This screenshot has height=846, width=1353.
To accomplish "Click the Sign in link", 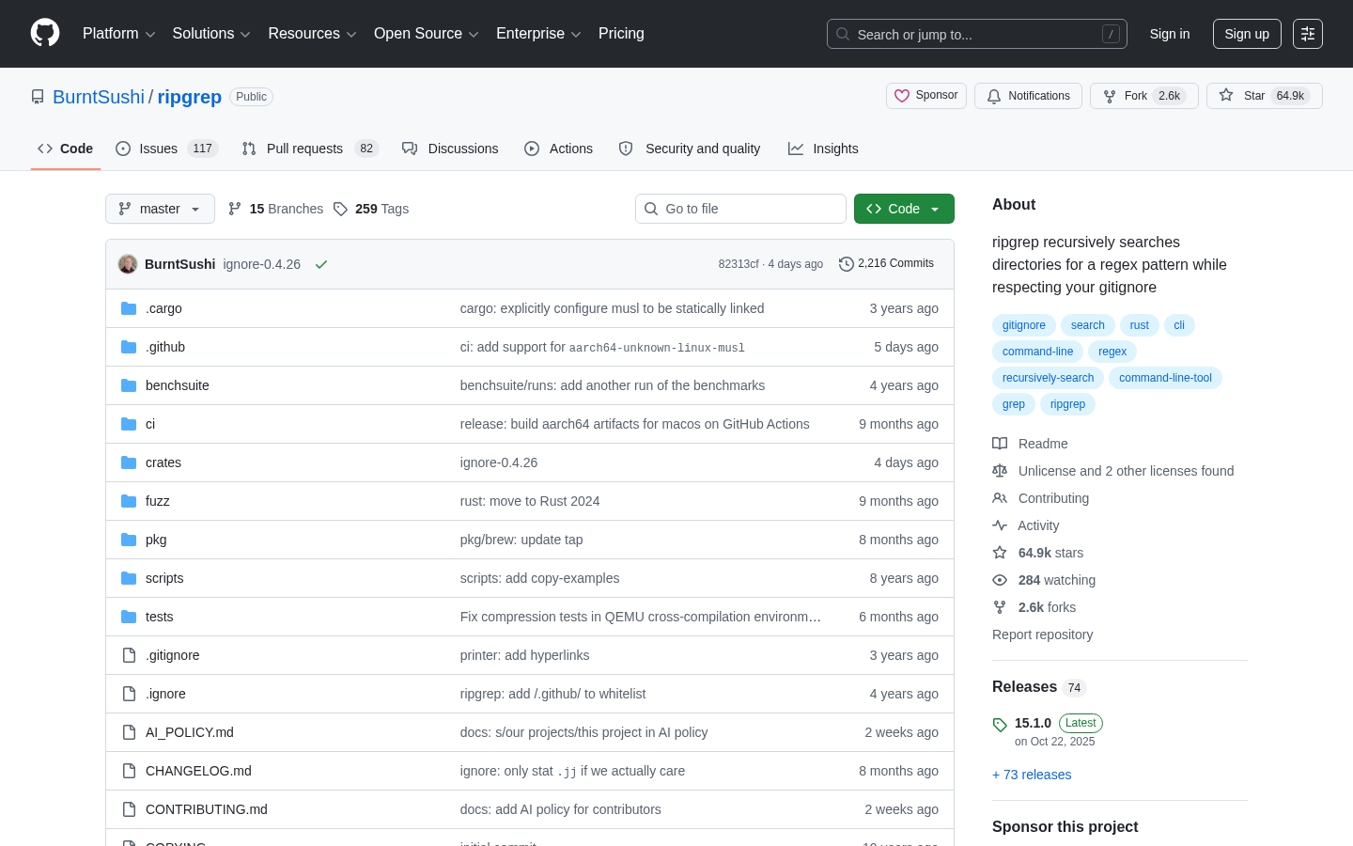I will [1170, 34].
